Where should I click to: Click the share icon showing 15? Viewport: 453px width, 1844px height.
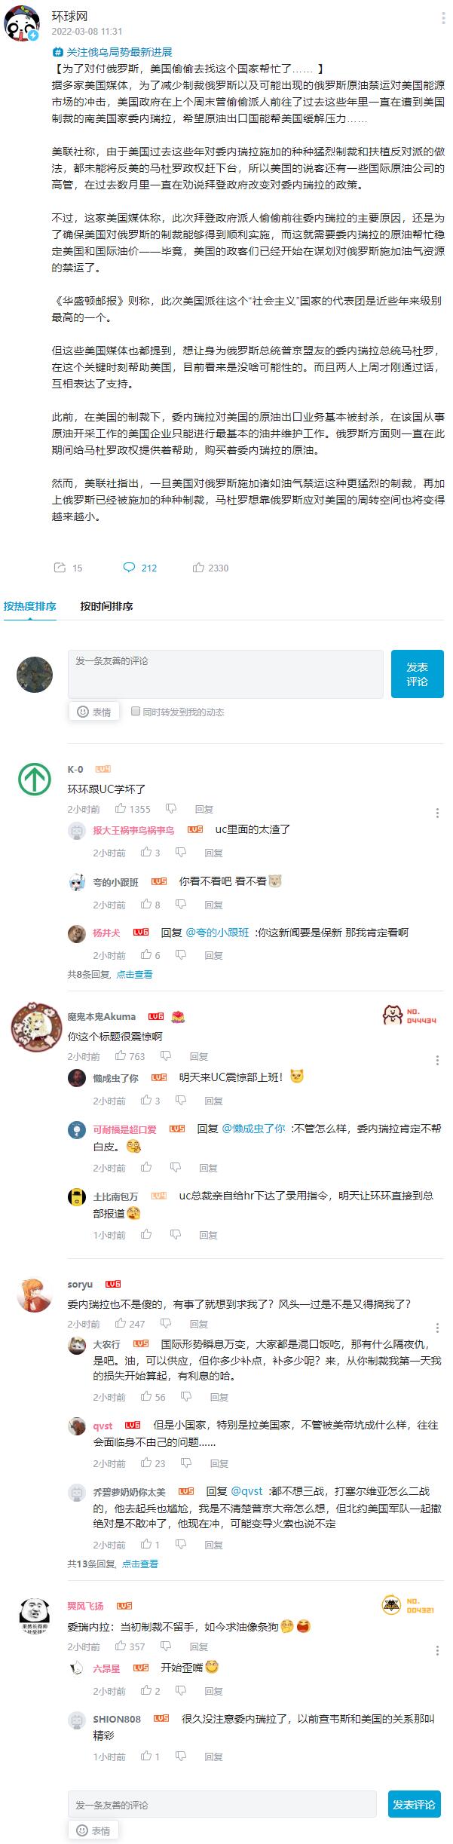tap(60, 568)
